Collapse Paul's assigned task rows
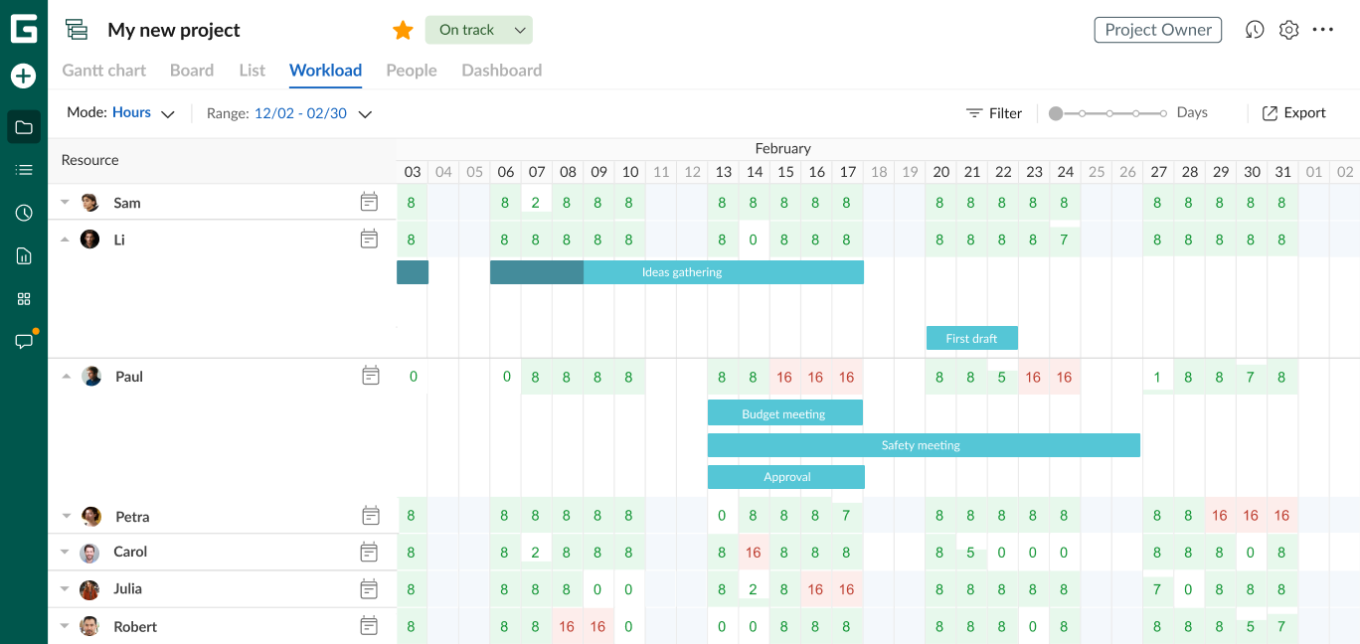This screenshot has height=644, width=1360. pos(66,377)
